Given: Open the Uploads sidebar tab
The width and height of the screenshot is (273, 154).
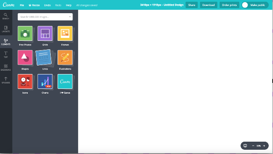Looking at the screenshot, I should click(x=6, y=80).
